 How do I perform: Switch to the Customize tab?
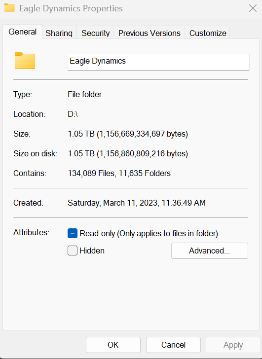(x=208, y=33)
